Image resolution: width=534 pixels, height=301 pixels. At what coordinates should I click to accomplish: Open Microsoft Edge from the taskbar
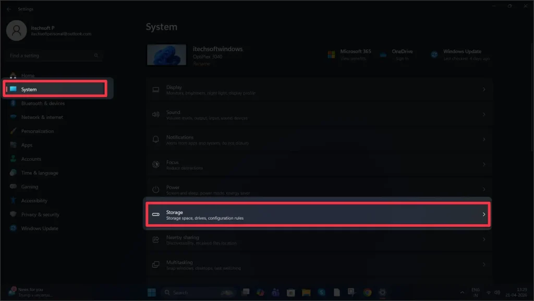pos(261,293)
